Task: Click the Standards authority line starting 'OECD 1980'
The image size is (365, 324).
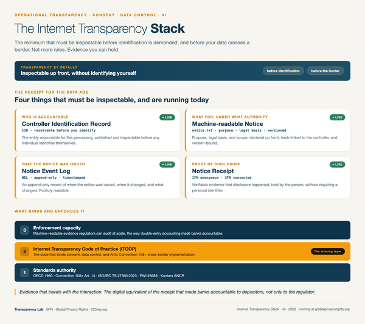Action: click(109, 275)
